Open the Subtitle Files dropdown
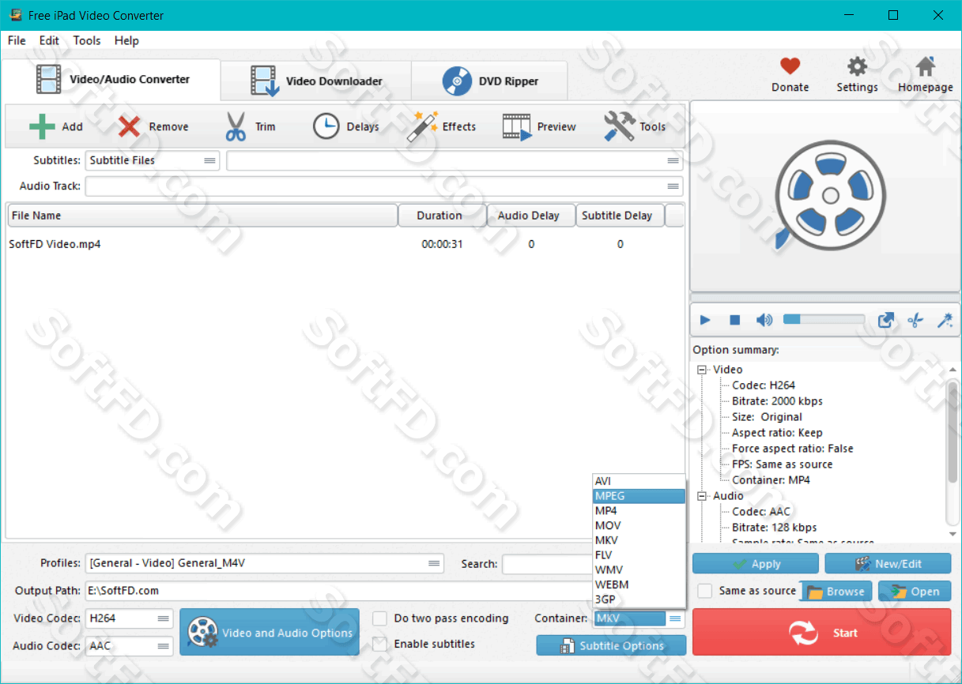The width and height of the screenshot is (962, 684). pyautogui.click(x=153, y=160)
